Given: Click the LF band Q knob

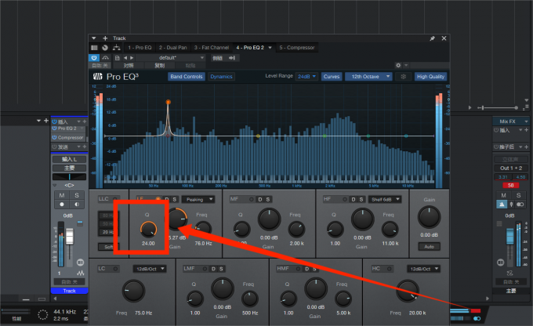Looking at the screenshot, I should (x=148, y=228).
